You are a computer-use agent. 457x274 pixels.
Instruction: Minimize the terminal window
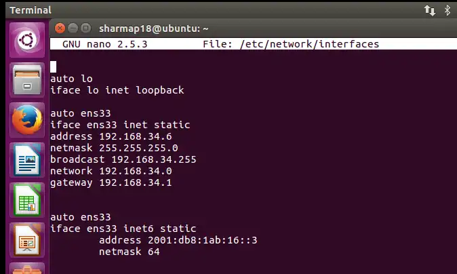(73, 28)
